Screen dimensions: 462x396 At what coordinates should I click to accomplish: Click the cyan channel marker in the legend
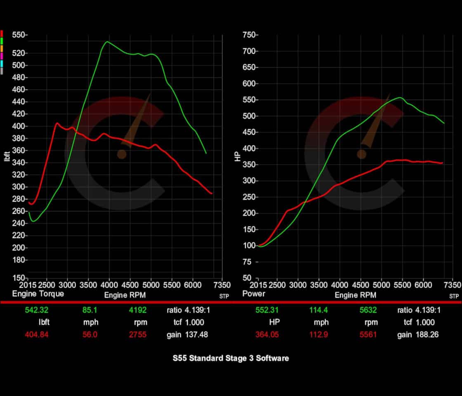2,63
